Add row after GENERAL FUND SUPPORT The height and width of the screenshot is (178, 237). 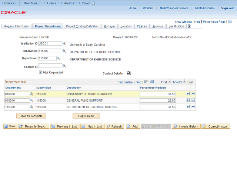point(188,100)
